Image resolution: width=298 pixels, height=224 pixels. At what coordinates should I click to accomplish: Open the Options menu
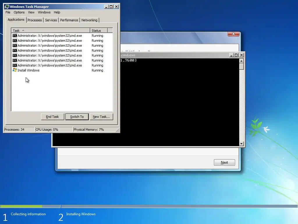(x=19, y=12)
